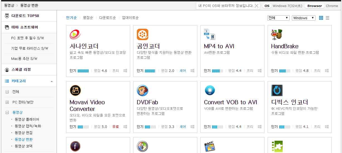Open the 샤나인코더 title link
Viewport: 342px width, 153px height.
point(84,46)
